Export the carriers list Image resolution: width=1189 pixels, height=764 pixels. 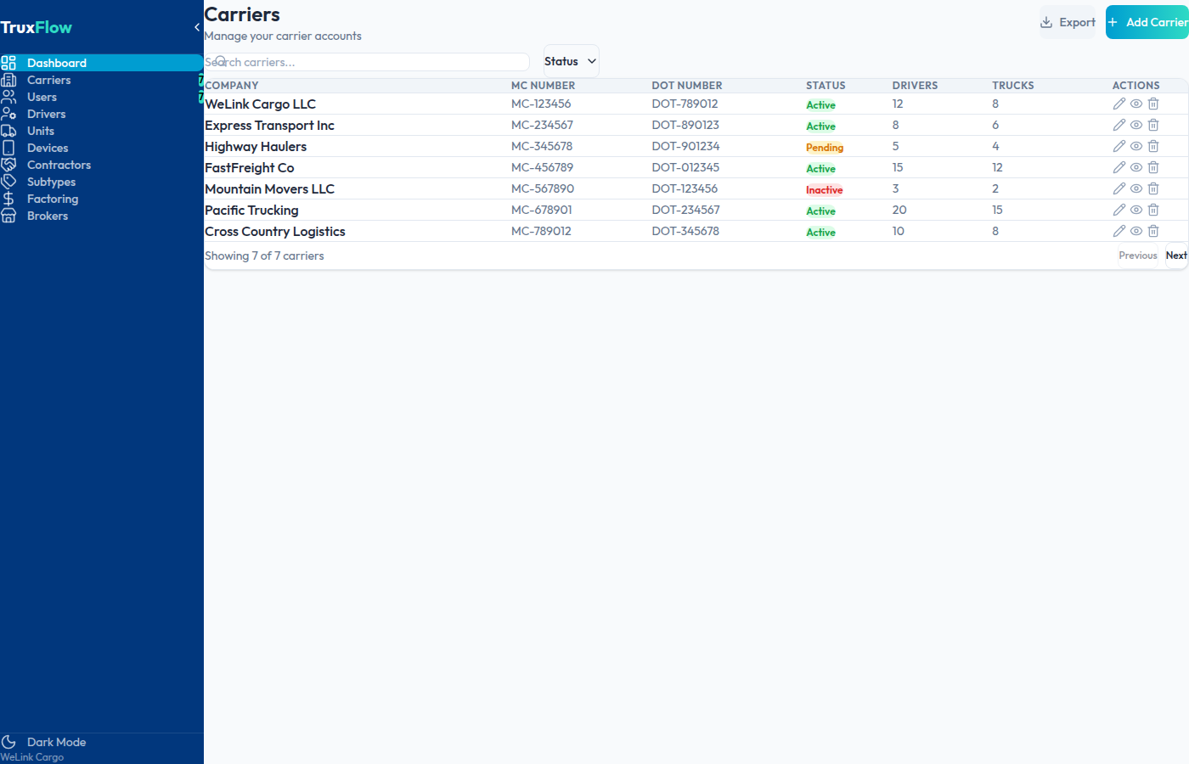coord(1068,22)
